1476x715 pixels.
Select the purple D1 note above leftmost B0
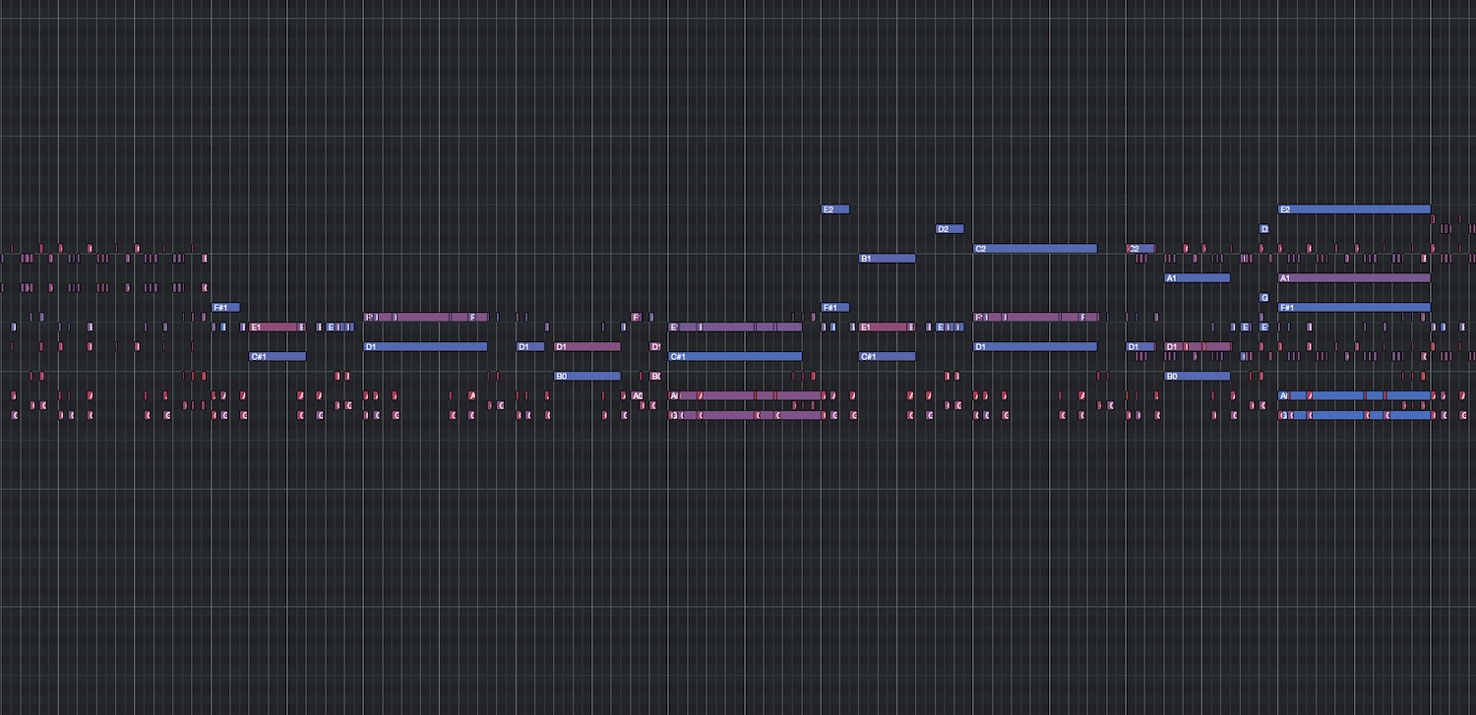click(x=587, y=347)
